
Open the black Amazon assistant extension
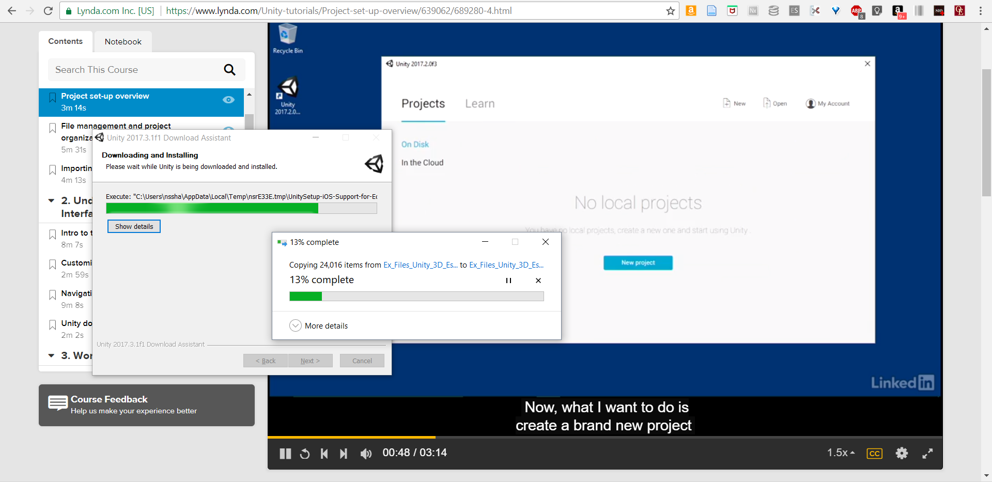click(898, 11)
